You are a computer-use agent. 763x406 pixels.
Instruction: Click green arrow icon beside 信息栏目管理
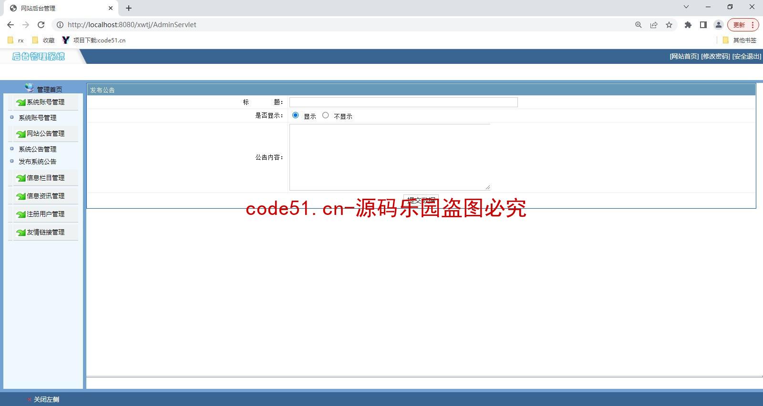click(21, 178)
